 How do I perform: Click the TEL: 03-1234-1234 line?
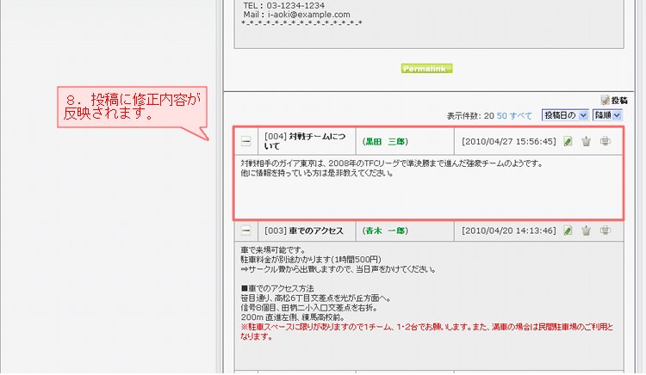pos(284,5)
